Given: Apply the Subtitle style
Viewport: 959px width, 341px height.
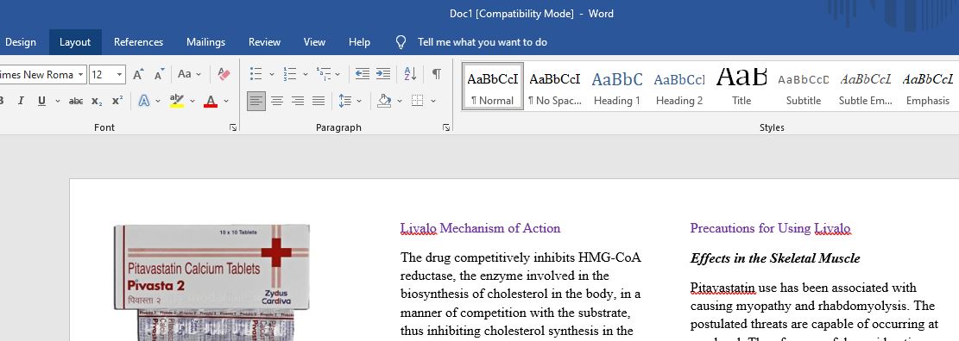Looking at the screenshot, I should pyautogui.click(x=804, y=86).
